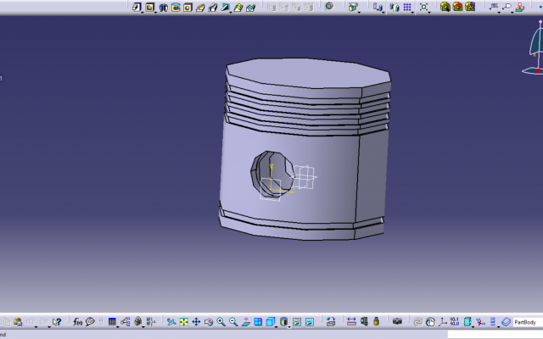Screen dimensions: 543x339
Task: Click the Mean Dimensions 90.1/90.0 icon
Action: (455, 322)
